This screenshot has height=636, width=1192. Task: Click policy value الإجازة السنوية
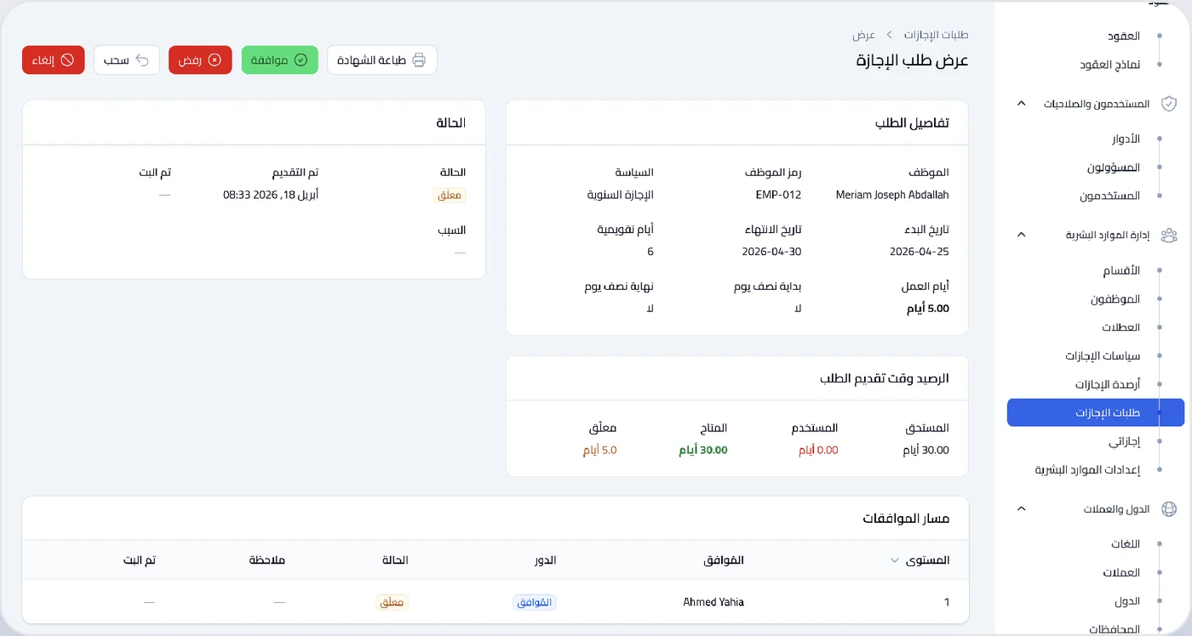[x=621, y=195]
